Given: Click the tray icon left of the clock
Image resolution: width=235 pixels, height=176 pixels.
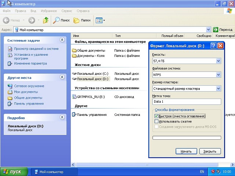Looking at the screenshot, I should tap(218, 172).
